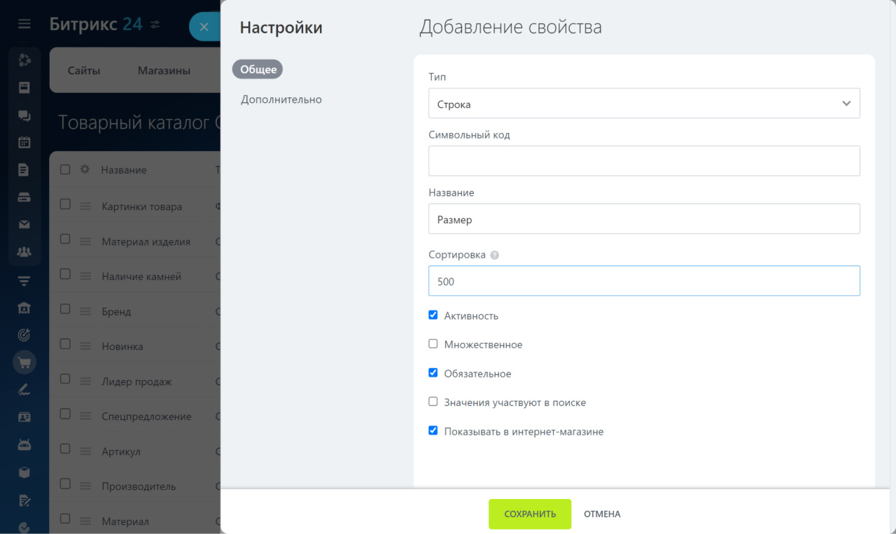Click the Название column header
The height and width of the screenshot is (534, 896).
coord(123,170)
